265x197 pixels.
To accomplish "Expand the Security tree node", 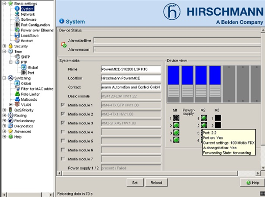I will click(4, 46).
